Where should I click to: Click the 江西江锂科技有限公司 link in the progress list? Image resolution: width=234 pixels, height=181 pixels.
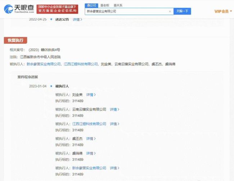coord(89,124)
